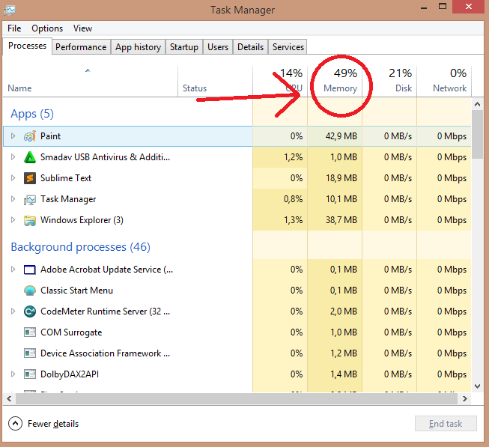Sort by the CPU column header

(280, 82)
